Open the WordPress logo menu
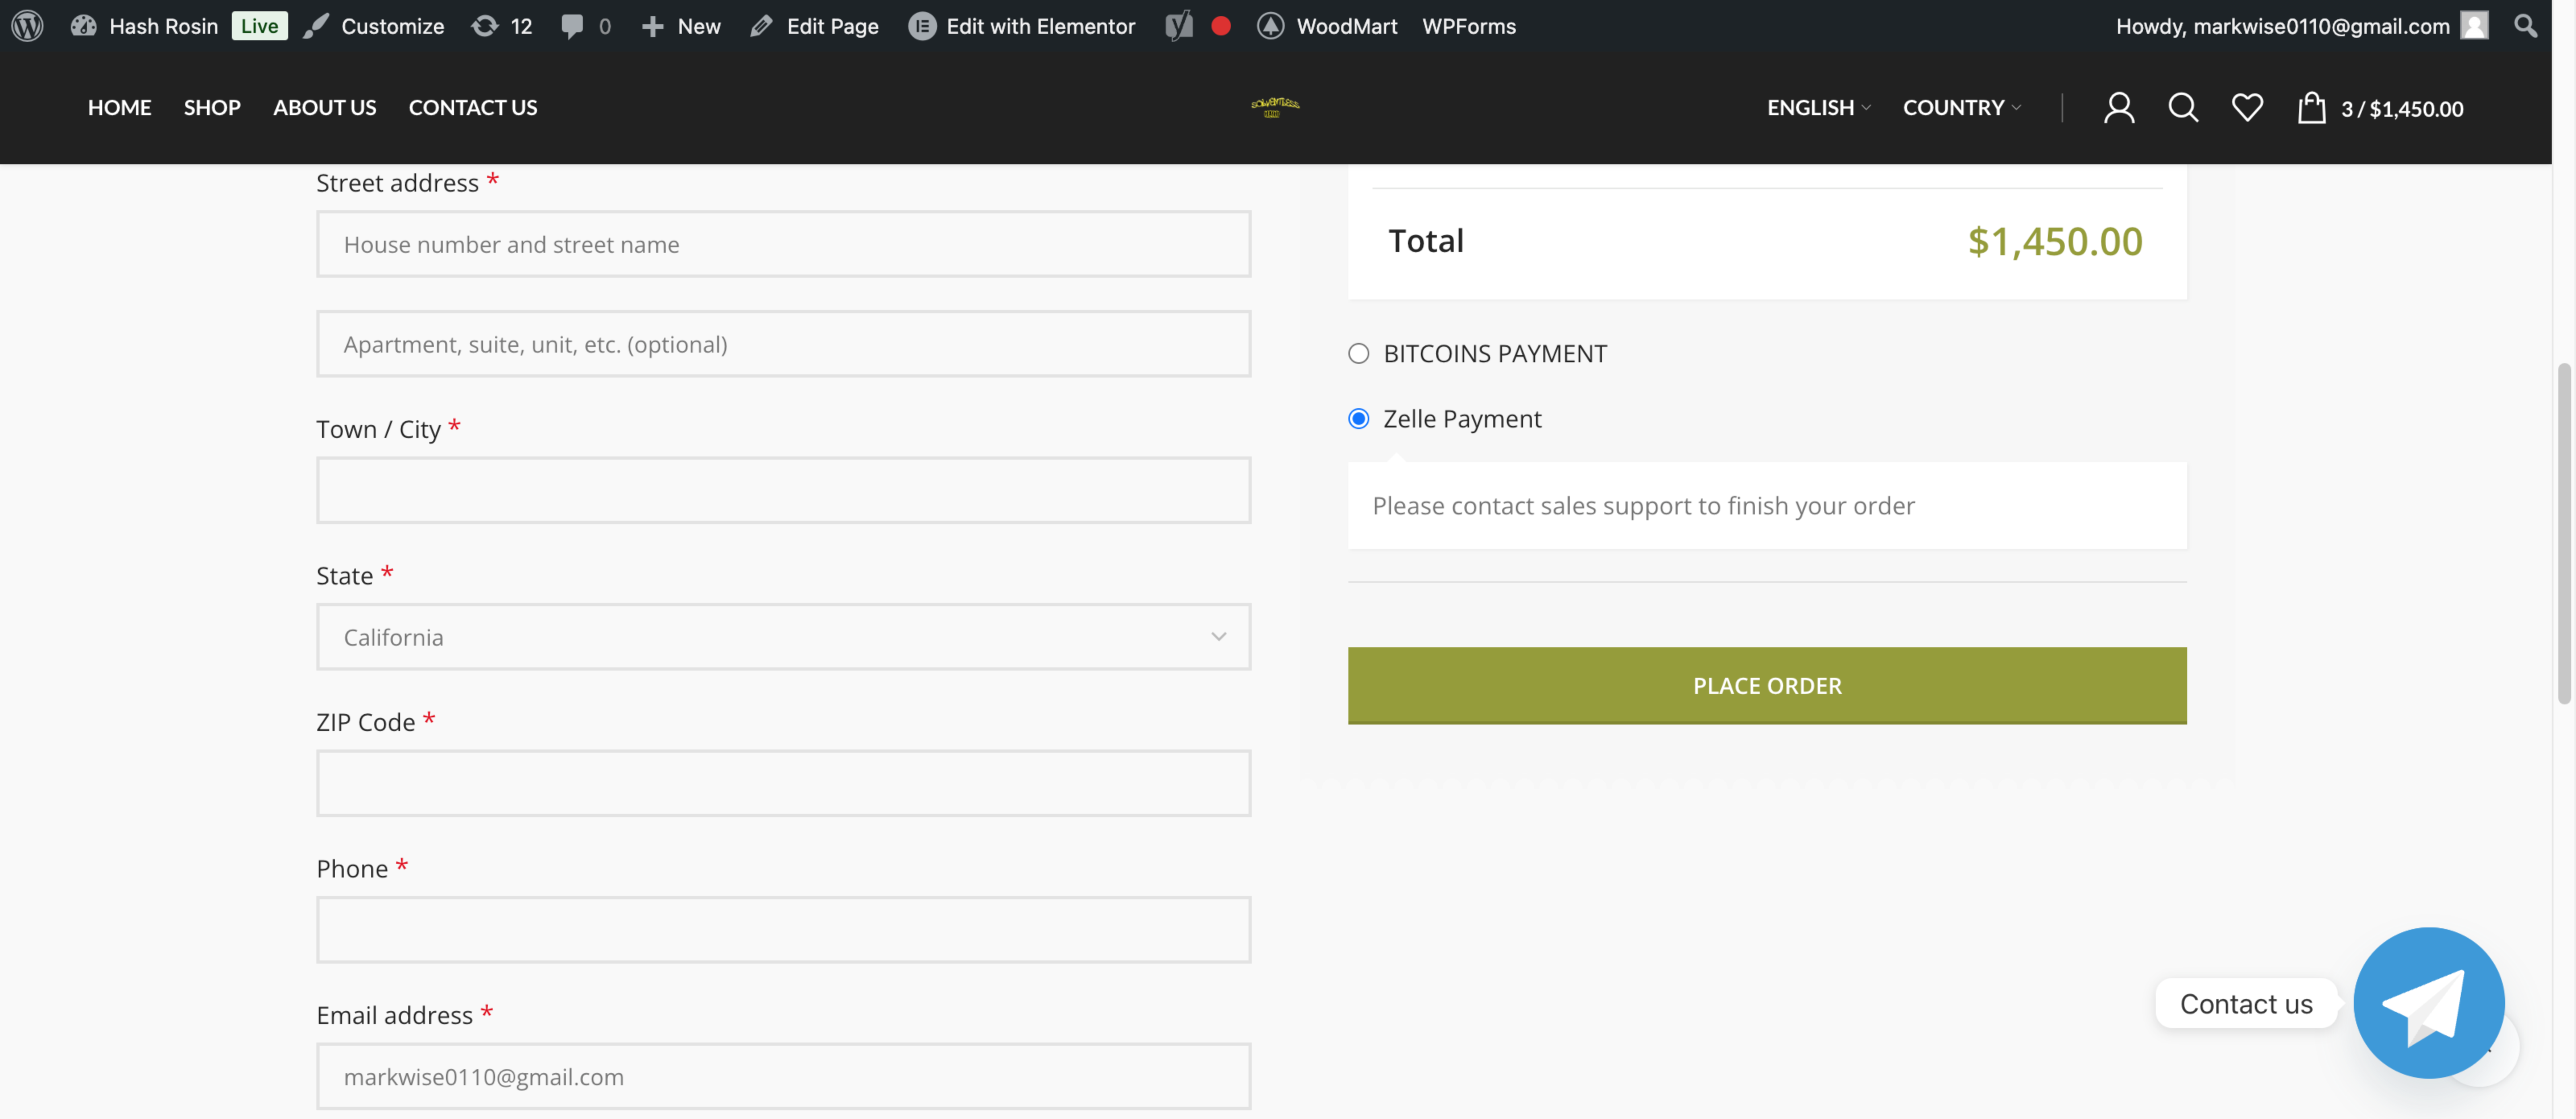The image size is (2576, 1119). [x=27, y=26]
